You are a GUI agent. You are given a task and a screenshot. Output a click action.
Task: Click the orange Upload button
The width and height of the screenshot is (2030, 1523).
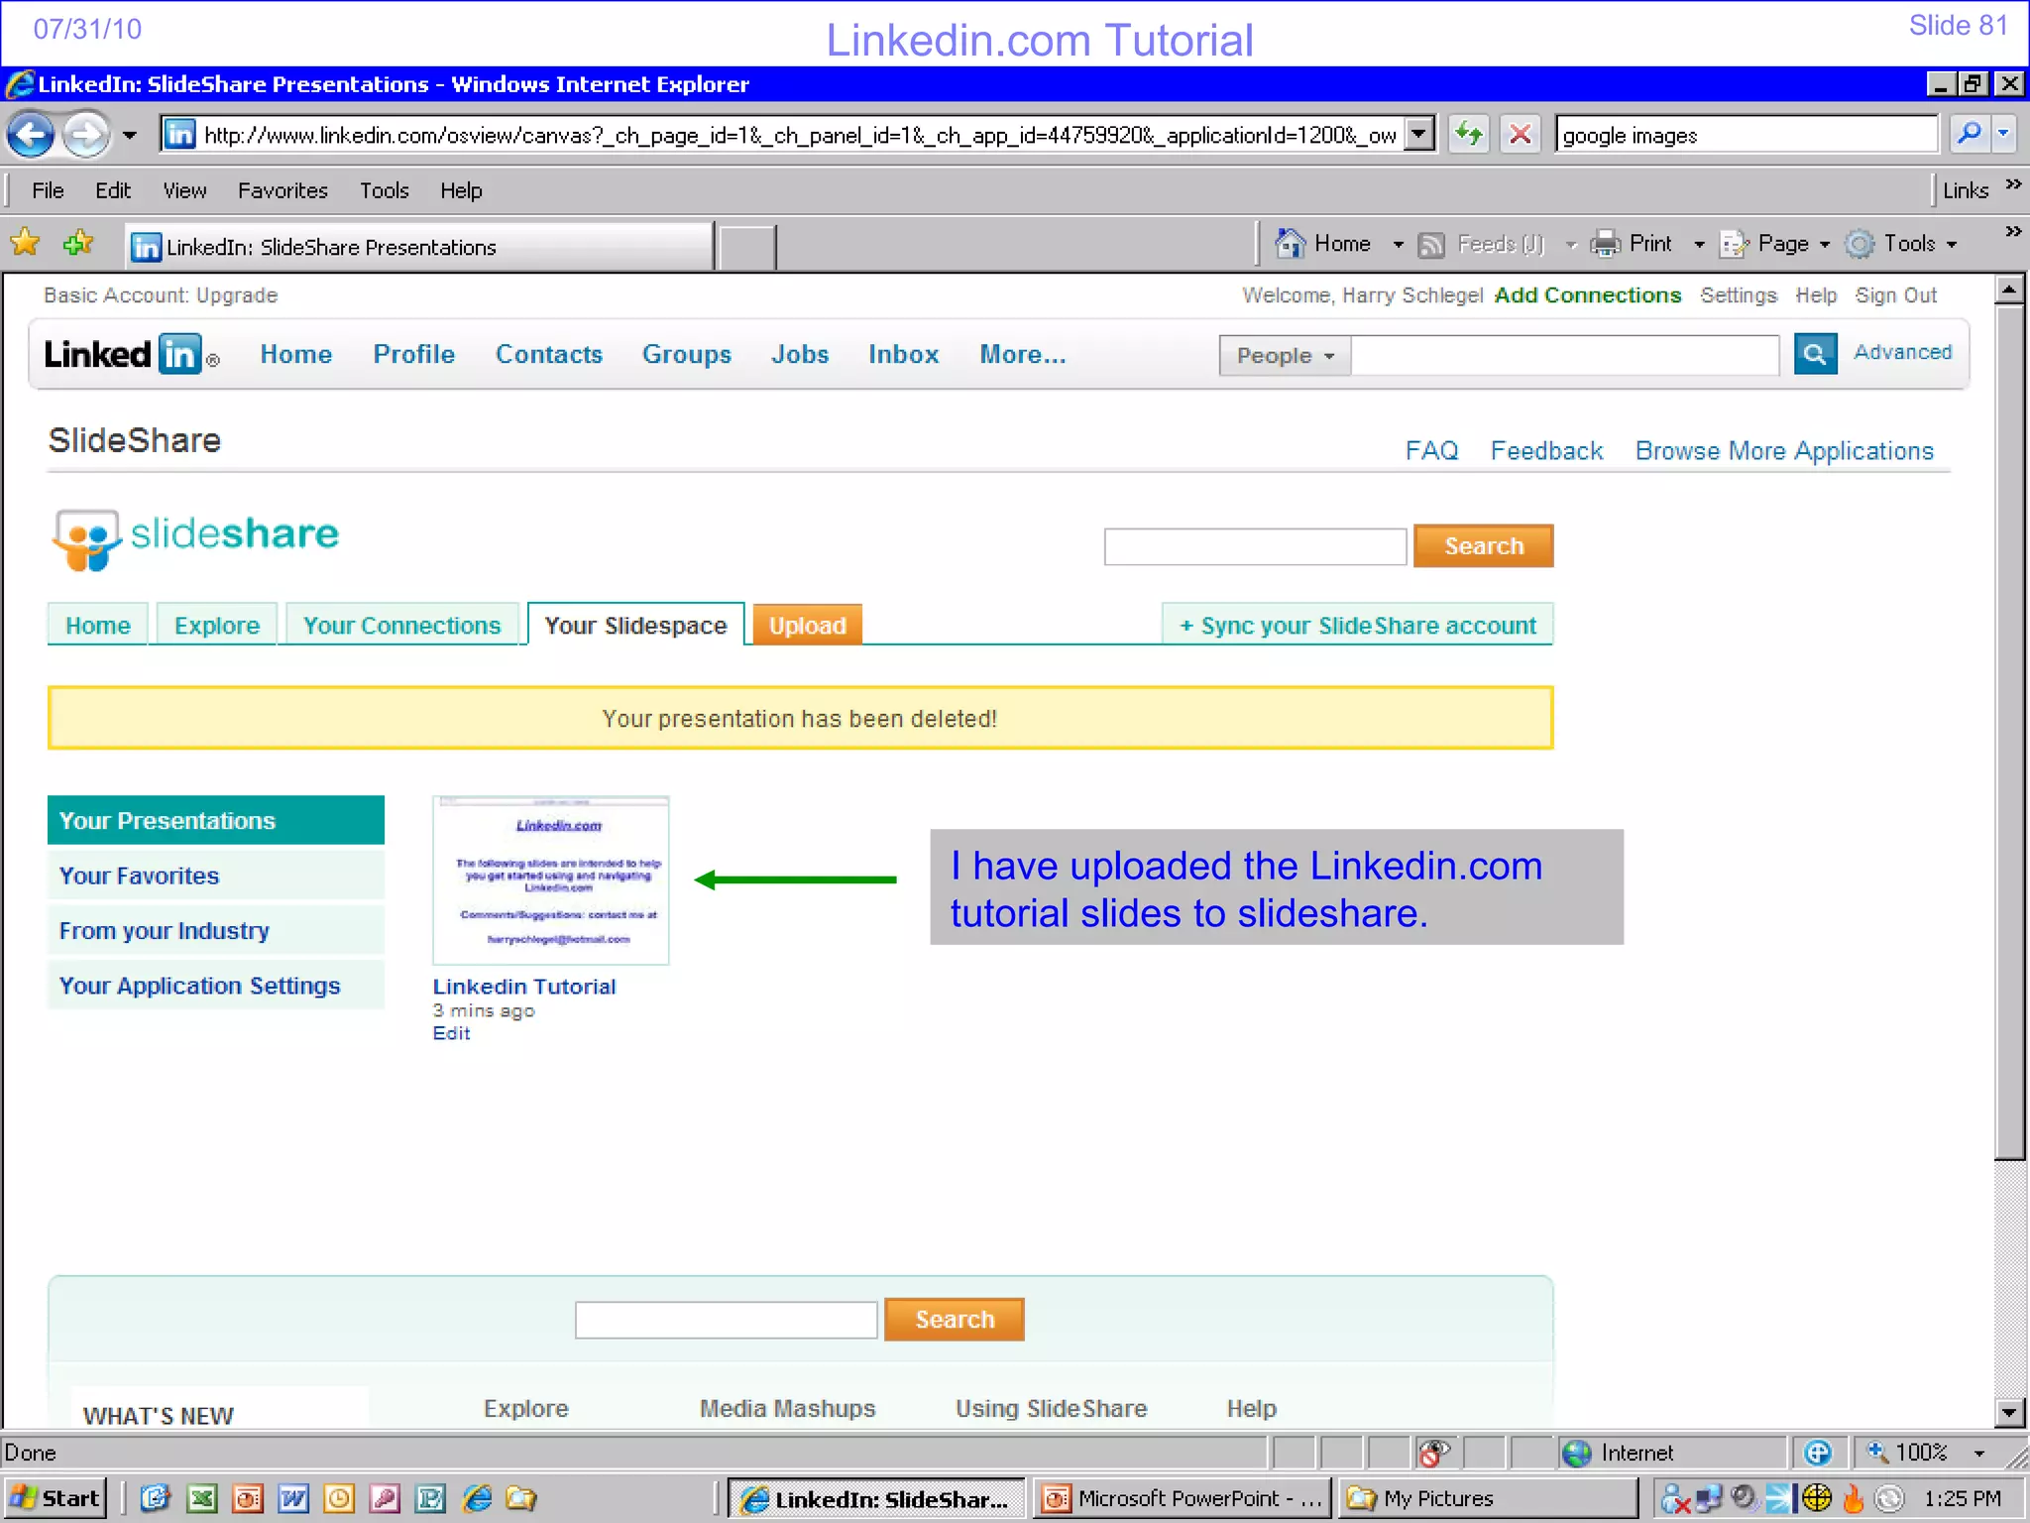[x=807, y=626]
